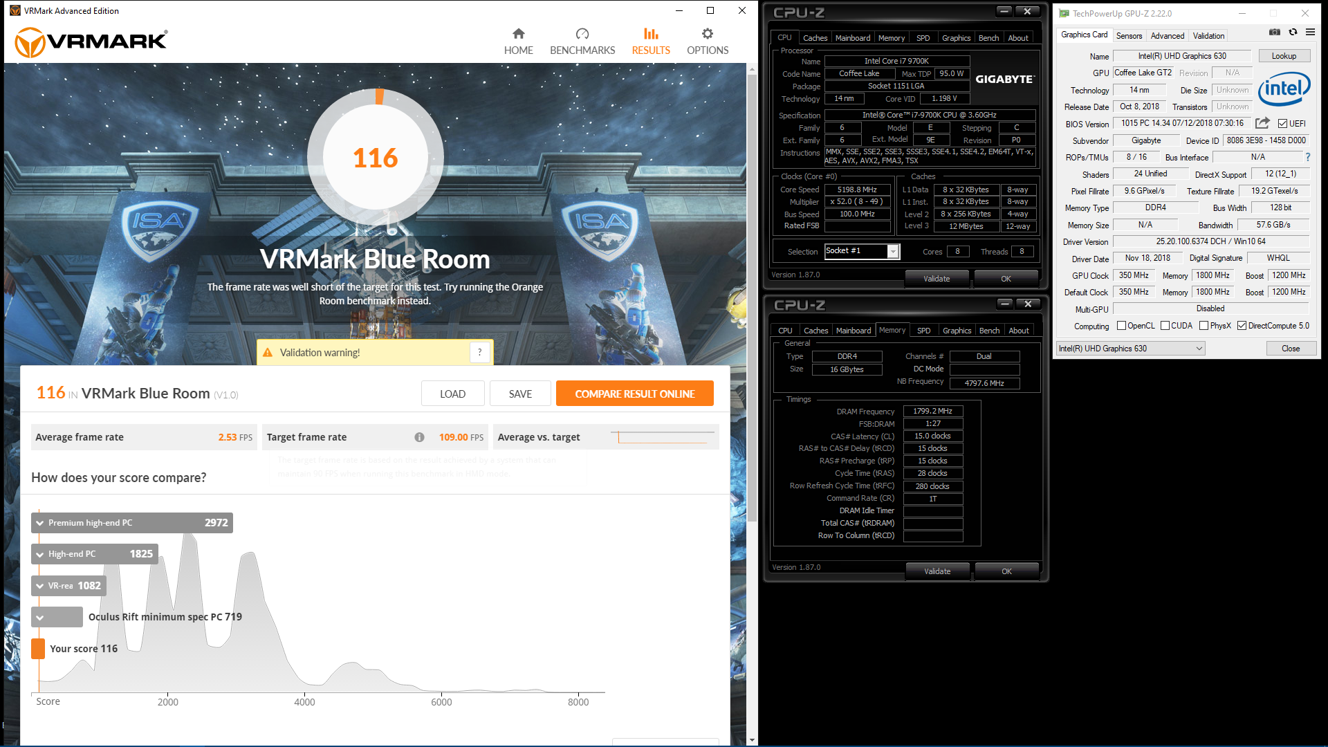This screenshot has width=1328, height=747.
Task: Click Validate in upper CPU-Z window
Action: click(x=937, y=279)
